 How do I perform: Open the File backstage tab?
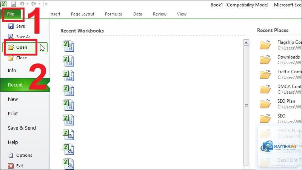[11, 14]
